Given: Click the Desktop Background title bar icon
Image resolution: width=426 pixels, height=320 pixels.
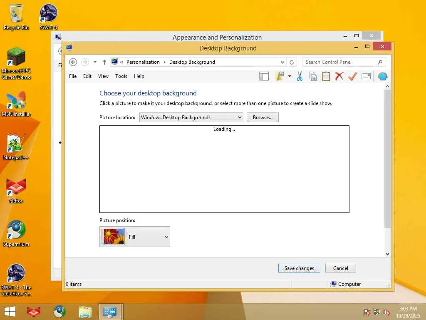Looking at the screenshot, I should 69,48.
